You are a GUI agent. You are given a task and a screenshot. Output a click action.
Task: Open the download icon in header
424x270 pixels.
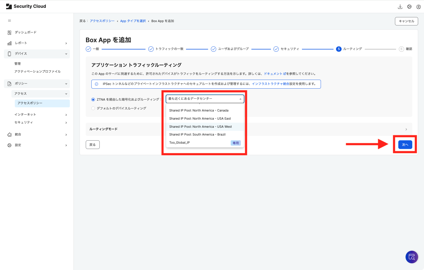(x=400, y=7)
